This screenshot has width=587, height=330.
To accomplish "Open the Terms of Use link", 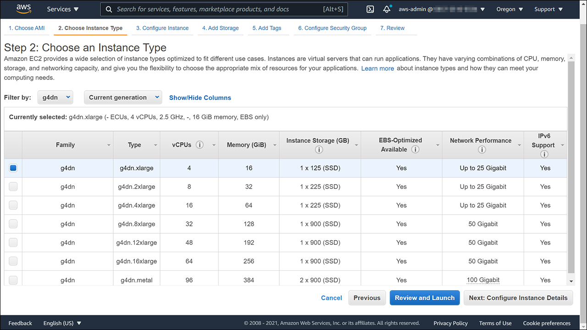I will 495,323.
